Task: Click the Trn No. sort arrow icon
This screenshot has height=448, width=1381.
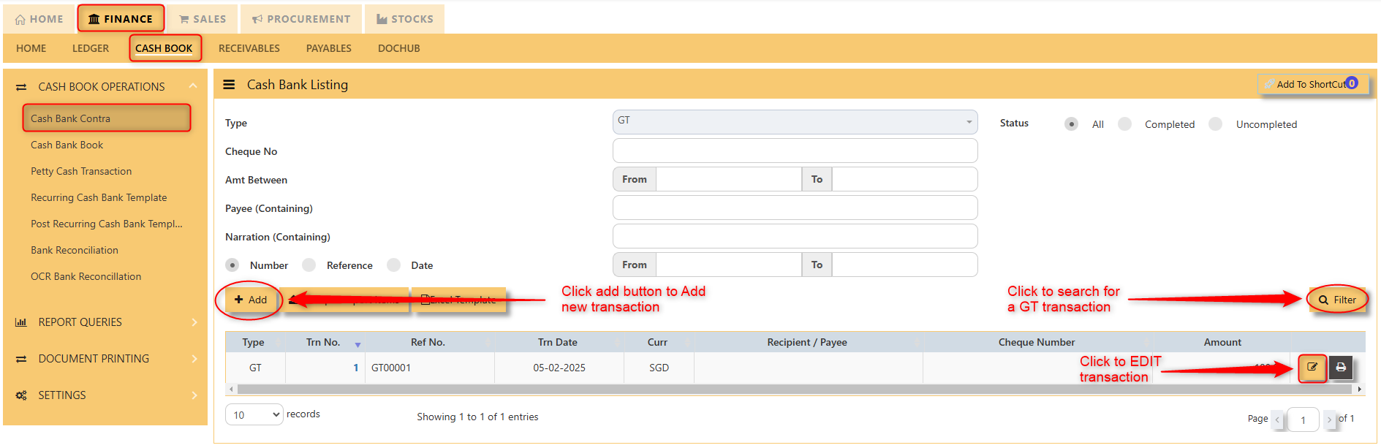Action: coord(357,344)
